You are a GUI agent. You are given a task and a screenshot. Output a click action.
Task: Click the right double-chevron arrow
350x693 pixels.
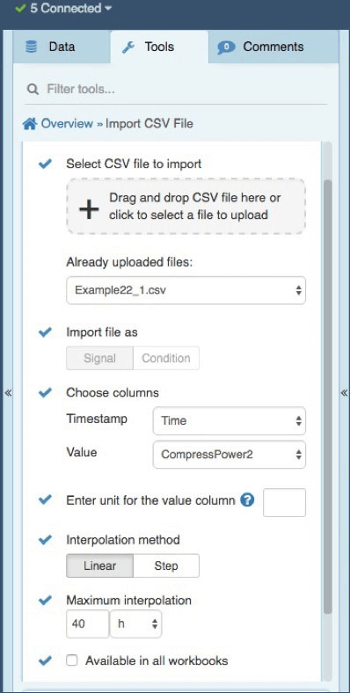coord(344,393)
